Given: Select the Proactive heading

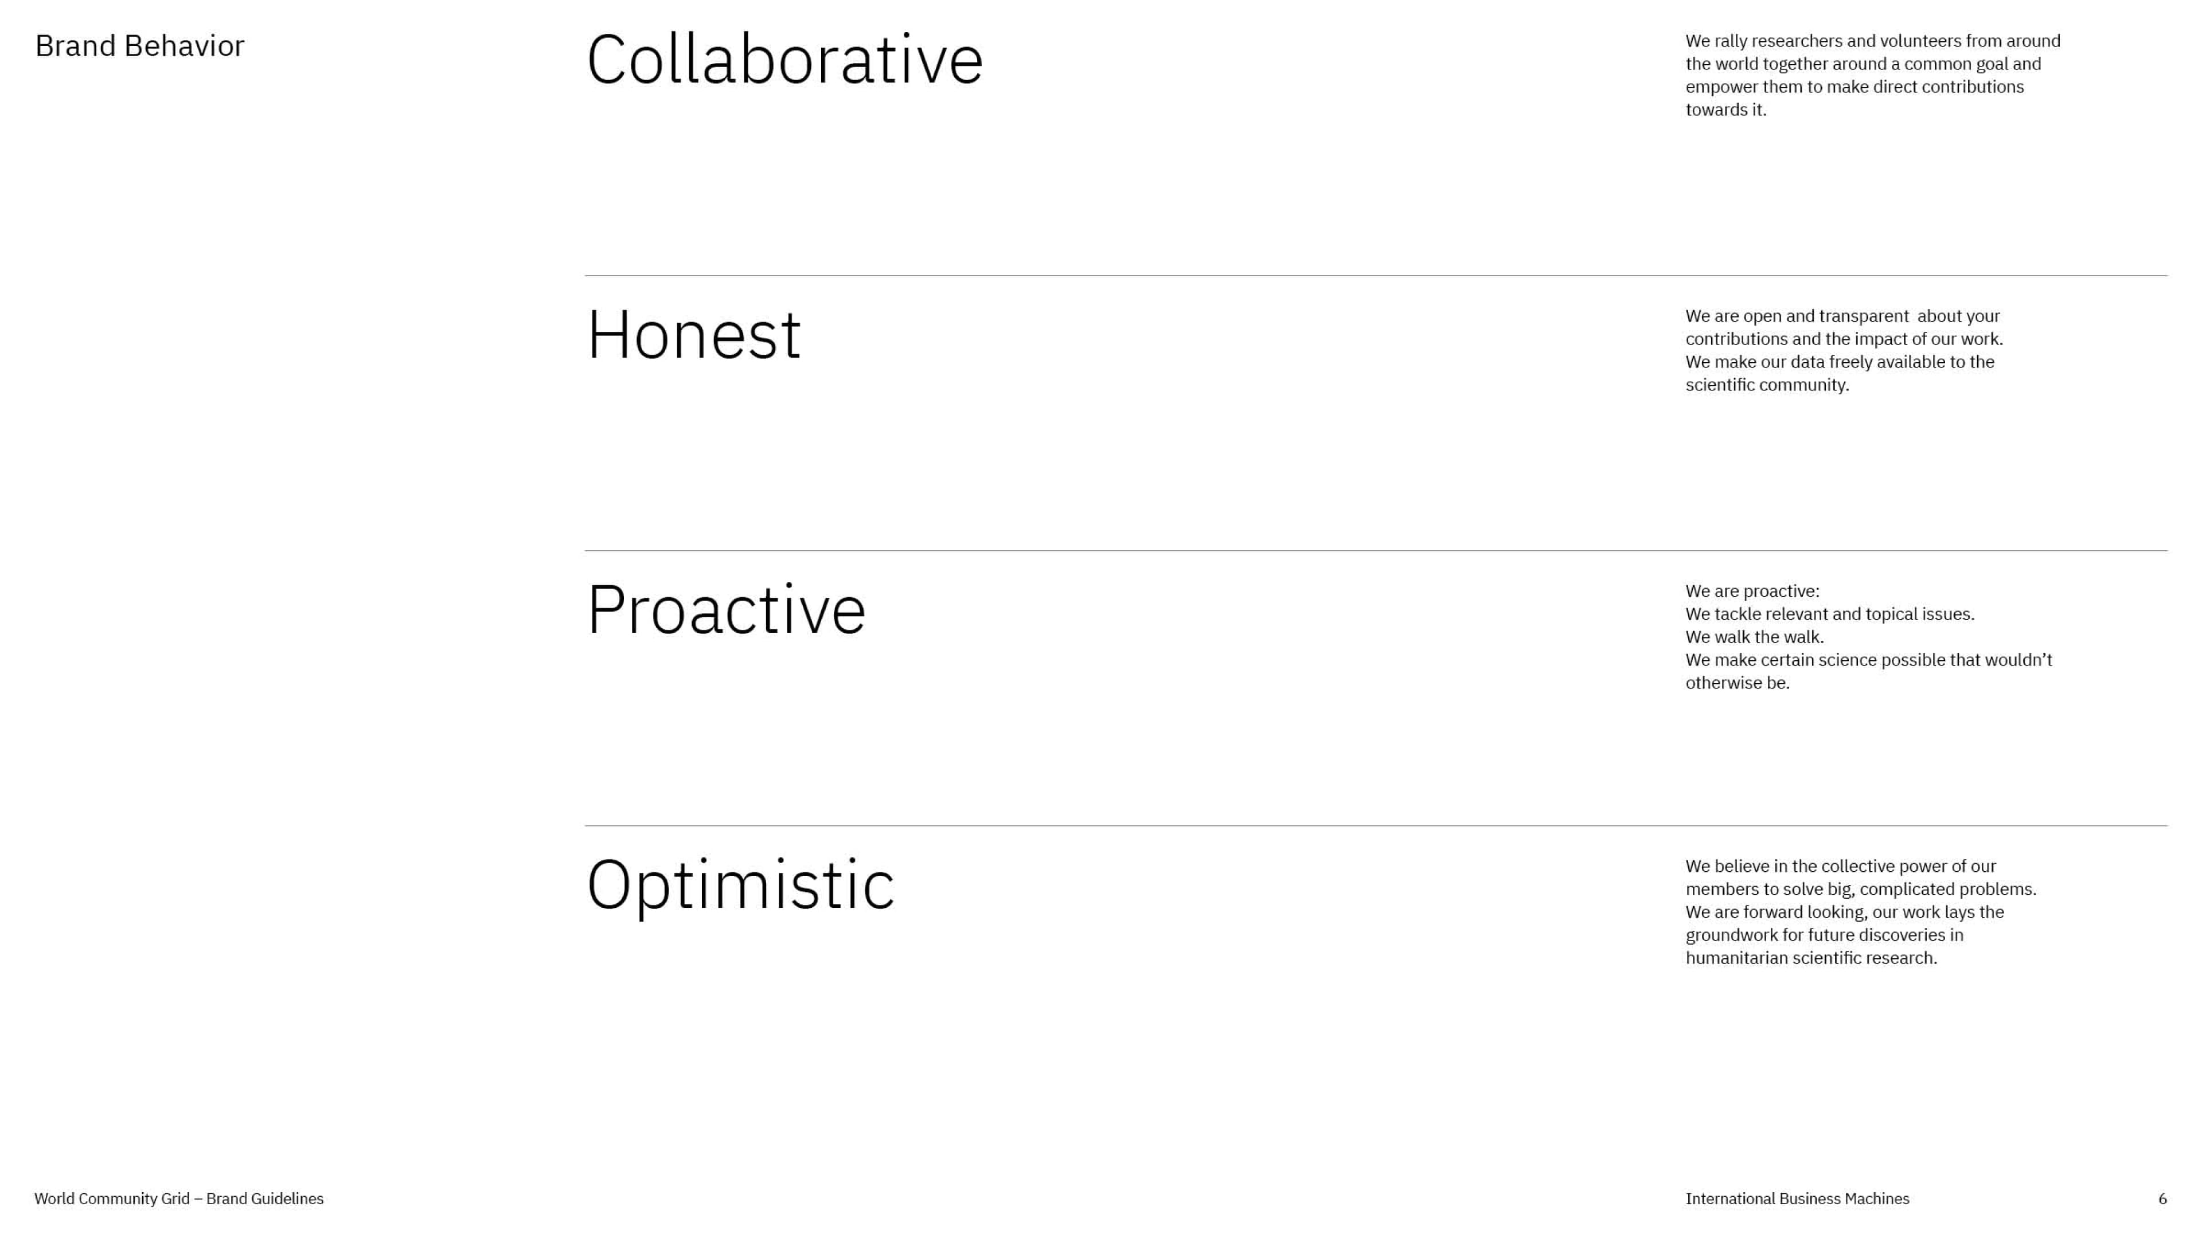Looking at the screenshot, I should (x=727, y=610).
